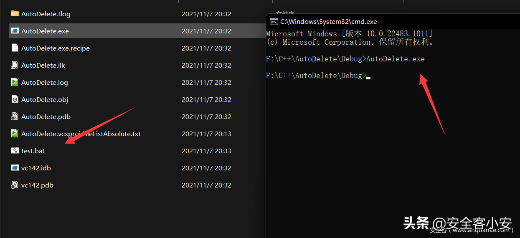Click the vc142.idb file name
This screenshot has height=238, width=520.
click(36, 168)
